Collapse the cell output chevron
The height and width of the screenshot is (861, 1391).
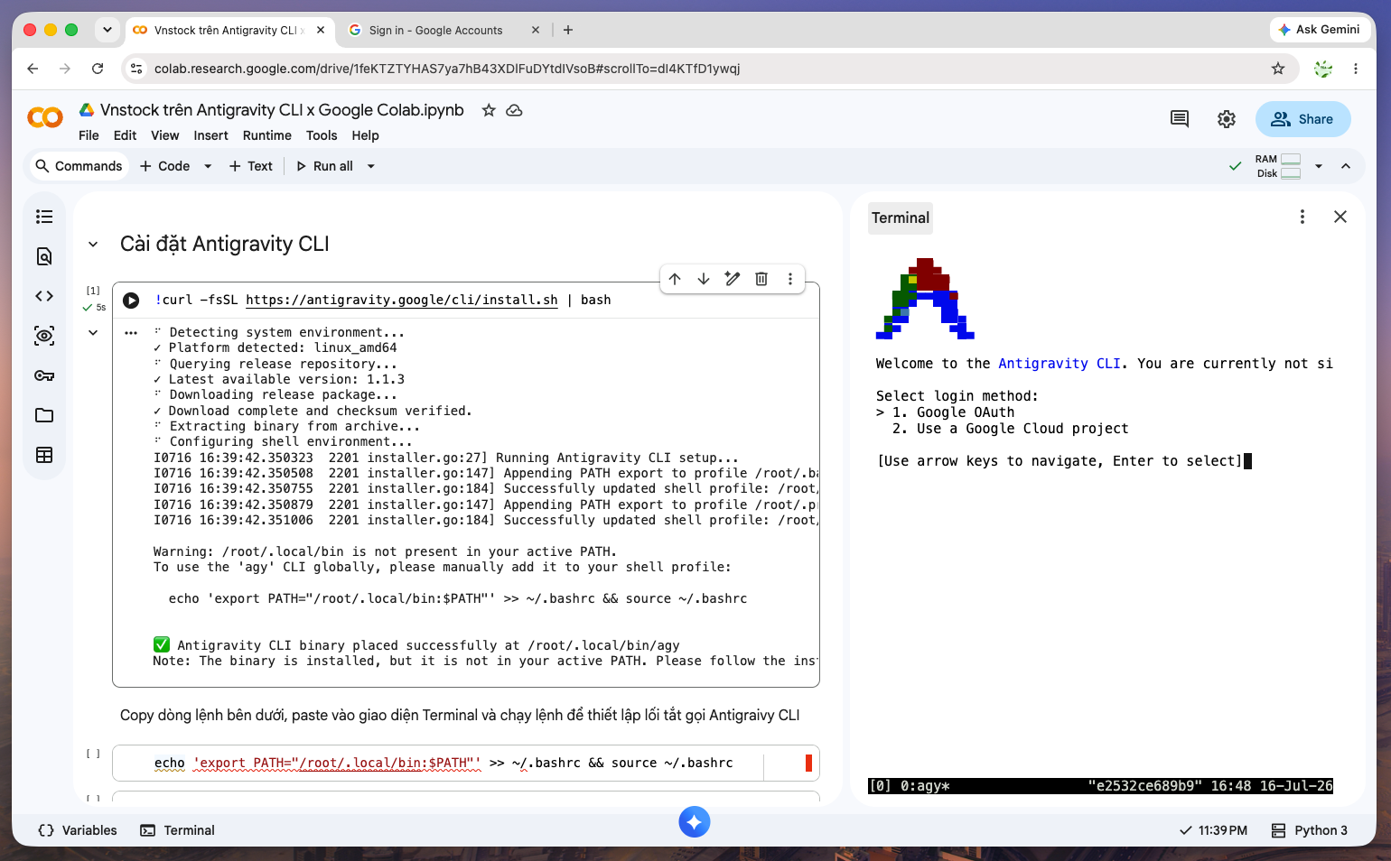coord(93,333)
